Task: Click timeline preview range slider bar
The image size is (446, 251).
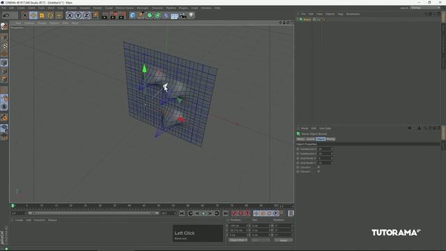Action: point(93,213)
